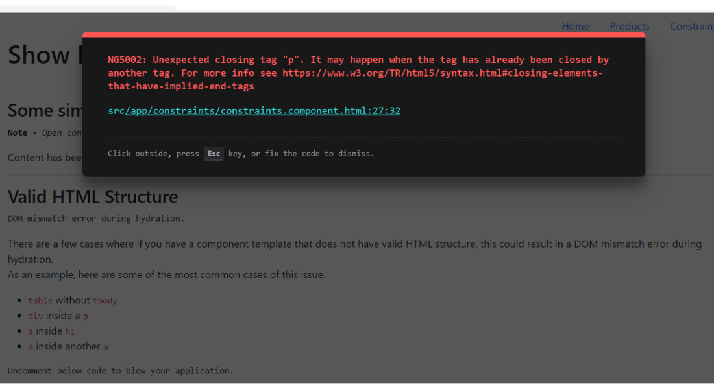Click 'DOM mismatch error during hydration.' text
Image resolution: width=714 pixels, height=389 pixels.
point(96,218)
